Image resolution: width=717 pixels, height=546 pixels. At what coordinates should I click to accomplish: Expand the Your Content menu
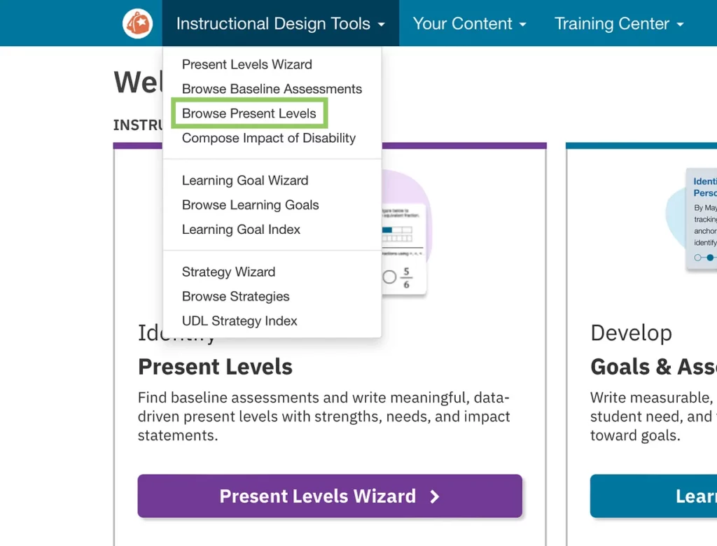[x=469, y=24]
